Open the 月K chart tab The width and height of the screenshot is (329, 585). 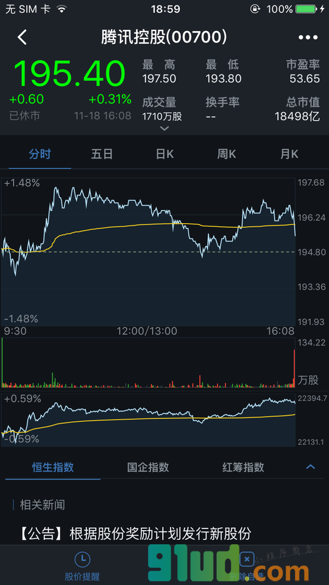289,154
